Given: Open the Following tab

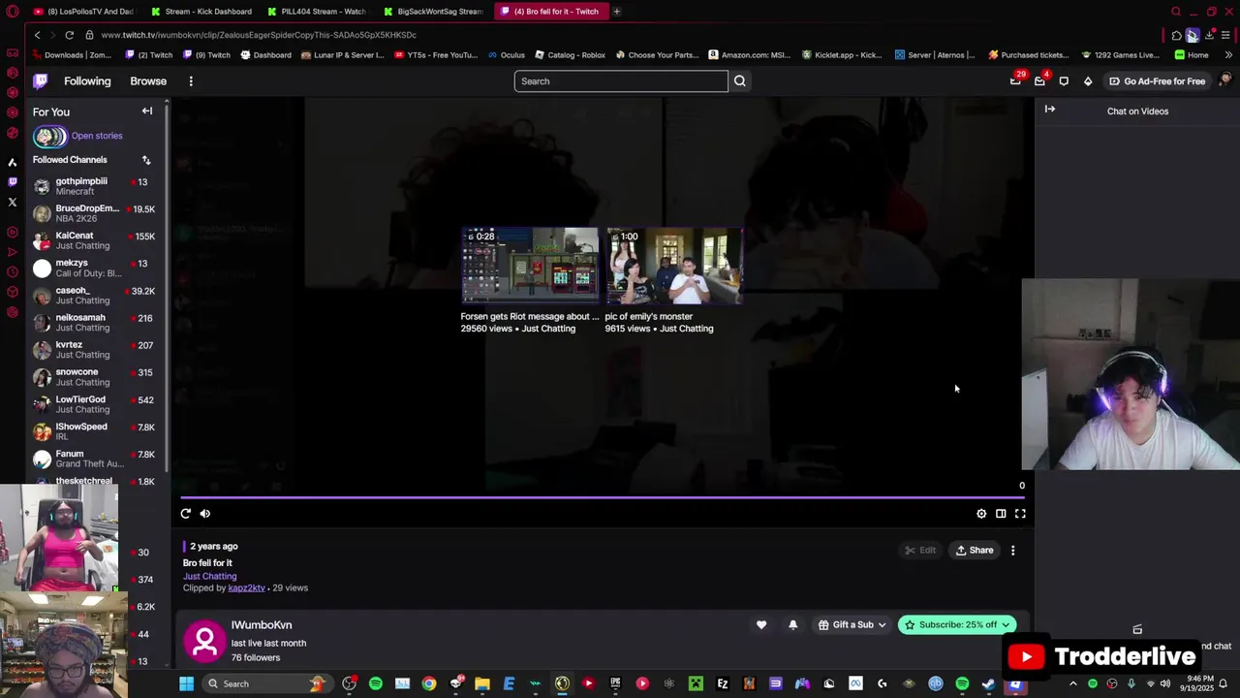Looking at the screenshot, I should click(x=87, y=81).
